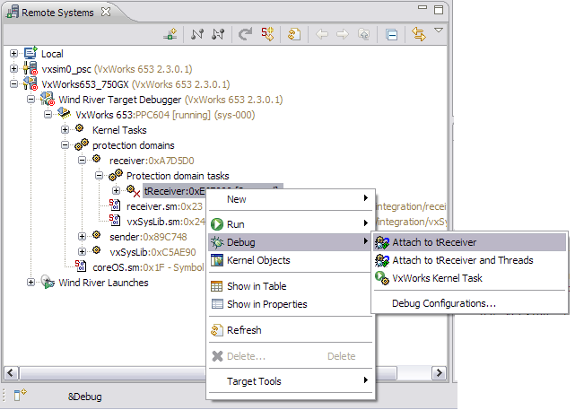Open the view menu triangle in toolbar
Screen dimensions: 575x410
(x=439, y=31)
